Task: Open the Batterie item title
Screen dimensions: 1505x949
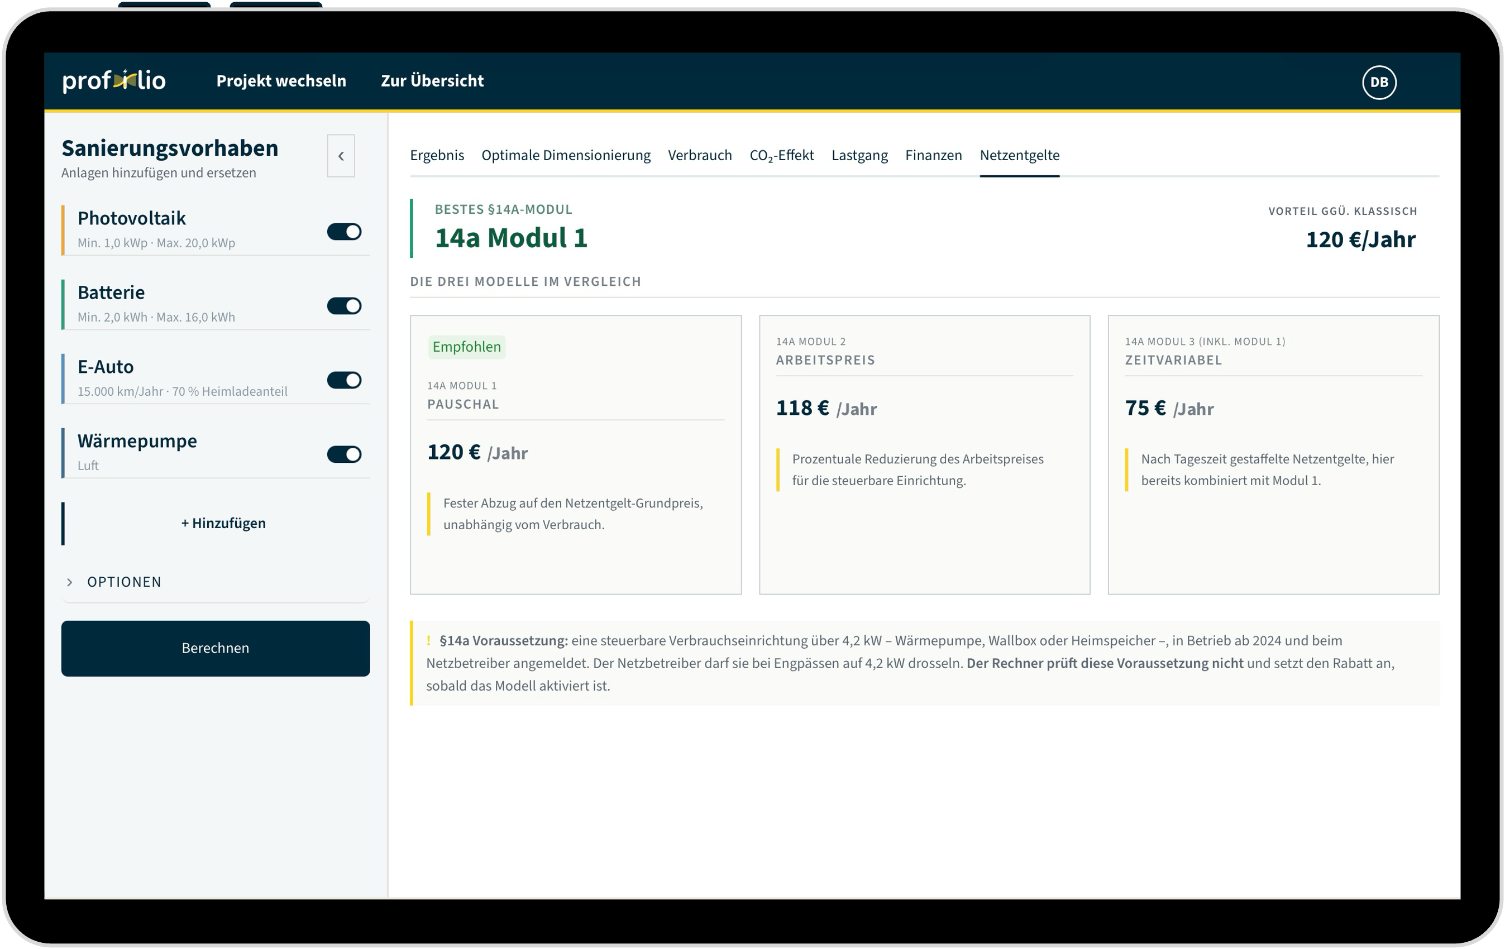Action: [x=111, y=293]
